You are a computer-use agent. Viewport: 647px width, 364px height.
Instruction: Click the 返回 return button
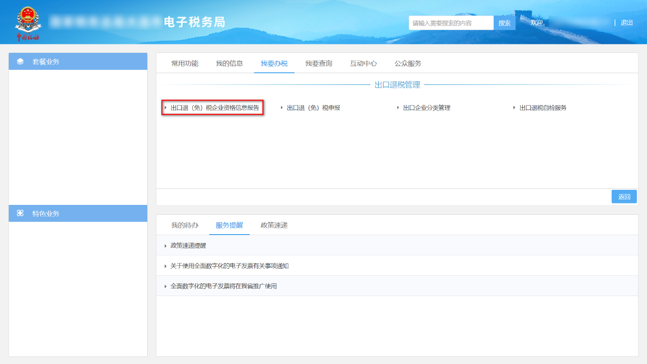624,196
